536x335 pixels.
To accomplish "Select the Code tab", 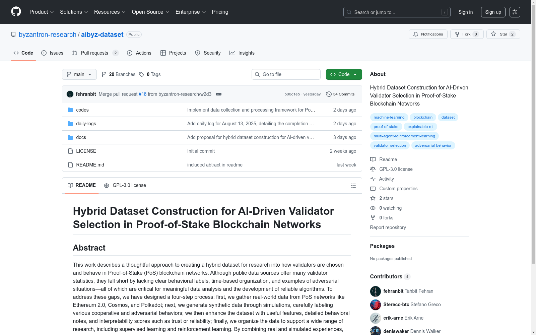I will pyautogui.click(x=23, y=53).
